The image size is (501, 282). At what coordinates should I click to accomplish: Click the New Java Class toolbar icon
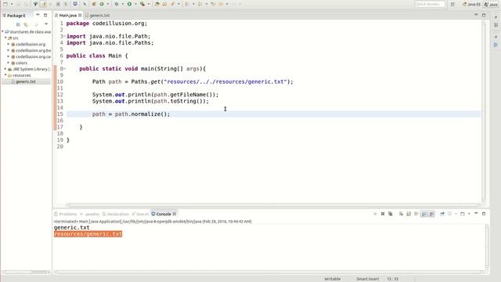pos(102,4)
